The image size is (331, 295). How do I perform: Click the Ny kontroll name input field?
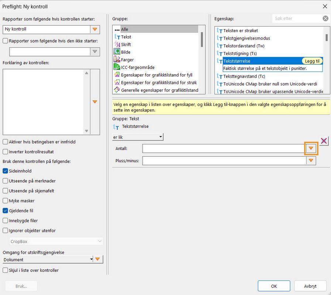coord(46,29)
